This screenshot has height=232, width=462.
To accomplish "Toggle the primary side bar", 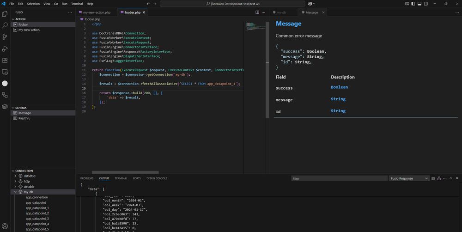I will pos(413,4).
